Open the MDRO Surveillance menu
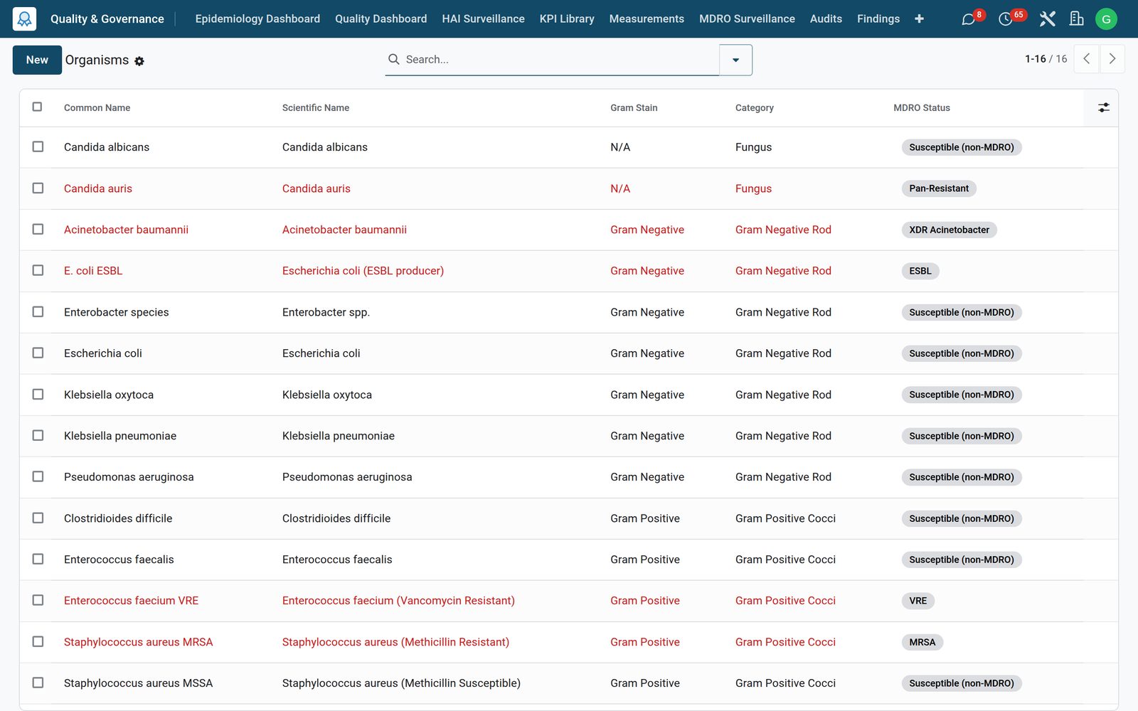 click(747, 19)
